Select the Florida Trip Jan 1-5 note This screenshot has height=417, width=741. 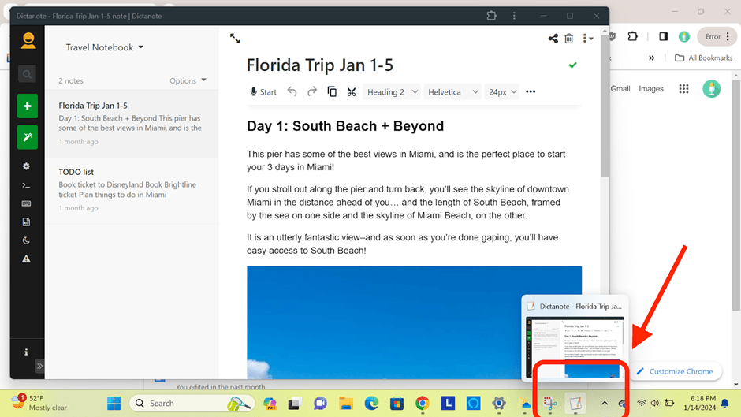[x=132, y=124]
